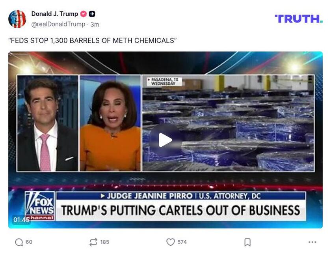This screenshot has width=331, height=256.
Task: Play the video with center play button
Action: click(165, 140)
